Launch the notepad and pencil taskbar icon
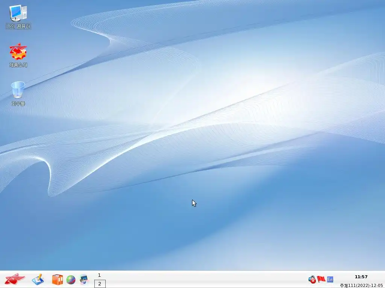385x288 pixels. click(38, 279)
